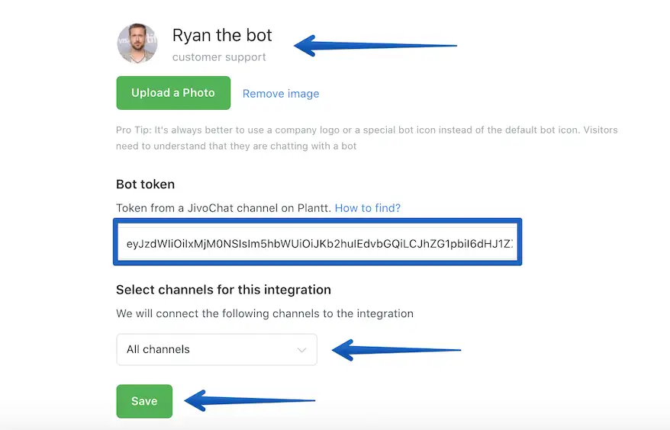Click the 'chatting with a bot' hint line
This screenshot has height=430, width=670.
coord(237,146)
